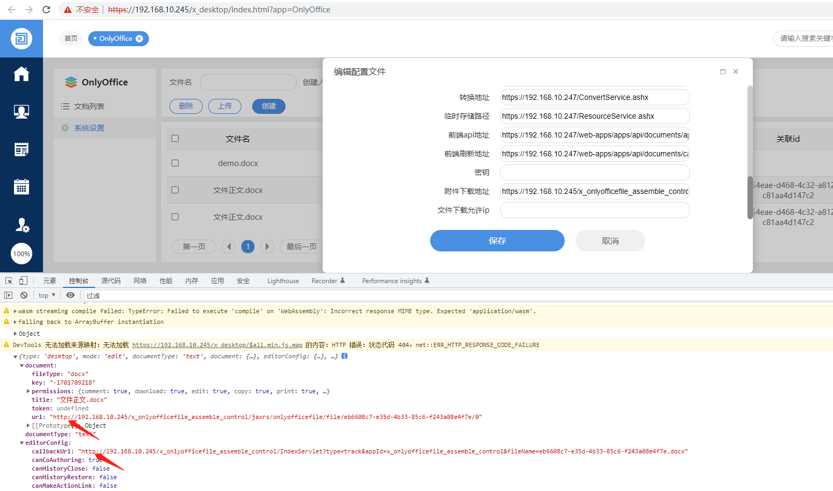Click the 100% zoom circle in the sidebar
This screenshot has height=491, width=833.
(22, 254)
